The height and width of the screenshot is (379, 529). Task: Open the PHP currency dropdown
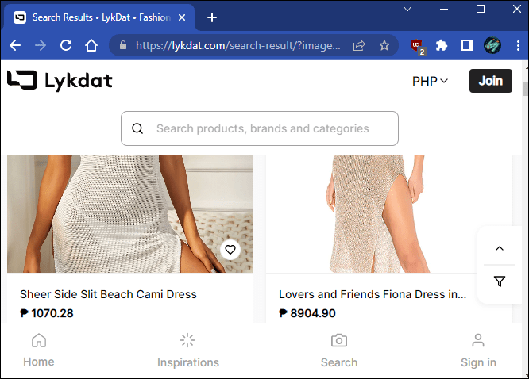(x=430, y=81)
